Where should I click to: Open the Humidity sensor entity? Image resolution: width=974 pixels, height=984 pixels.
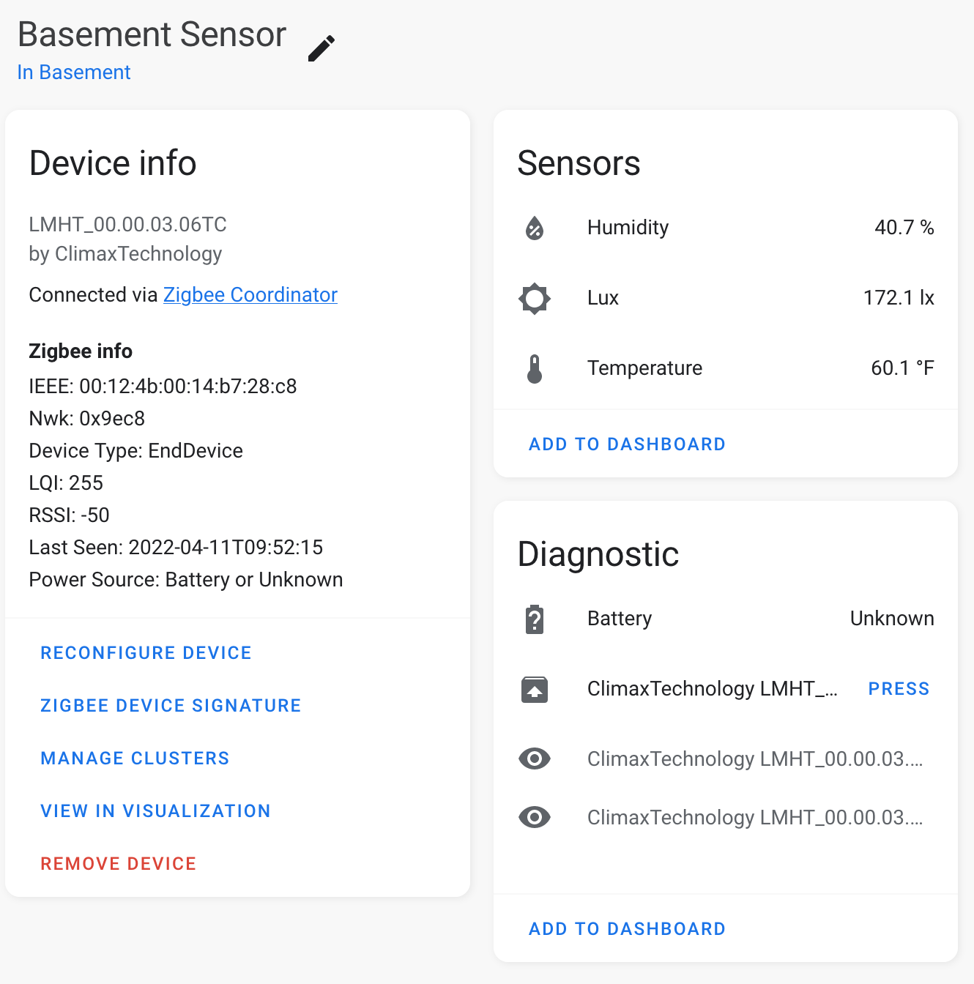pyautogui.click(x=726, y=228)
